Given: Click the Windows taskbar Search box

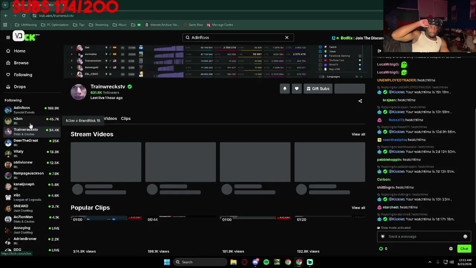Looking at the screenshot, I should click(x=201, y=262).
